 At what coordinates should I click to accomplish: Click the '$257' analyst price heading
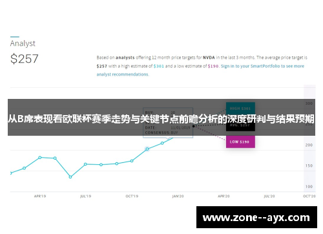point(25,59)
